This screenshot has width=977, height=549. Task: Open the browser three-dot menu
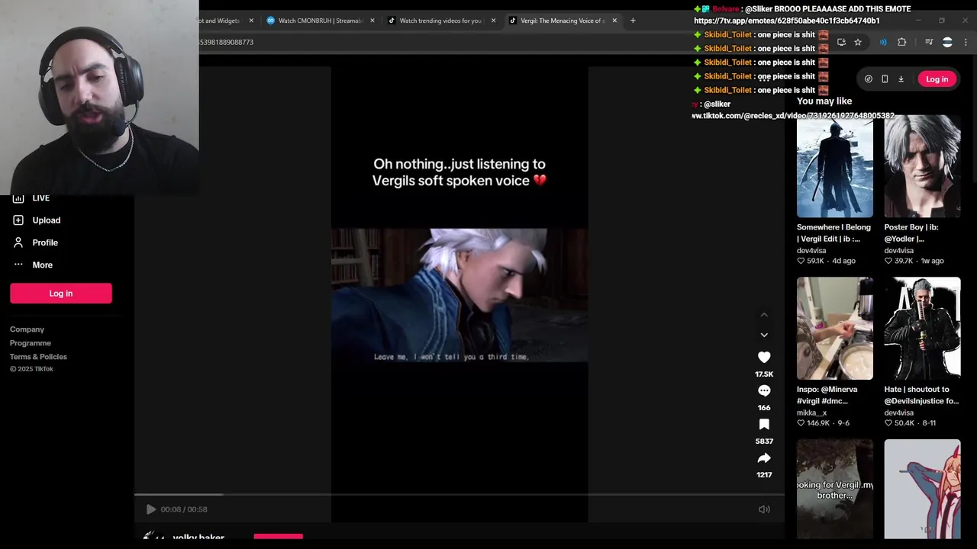coord(966,42)
